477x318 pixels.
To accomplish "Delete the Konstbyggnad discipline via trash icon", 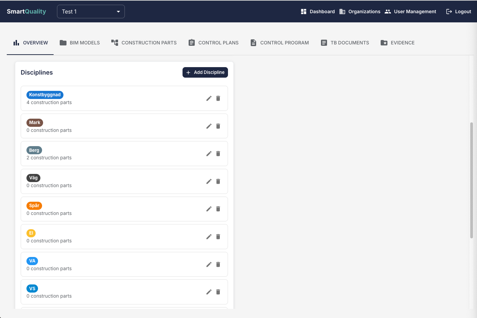I will coord(218,98).
